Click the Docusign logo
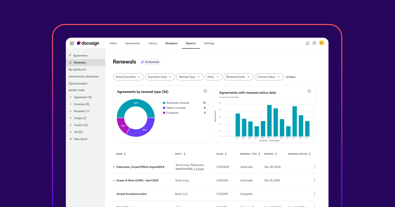 click(x=88, y=43)
